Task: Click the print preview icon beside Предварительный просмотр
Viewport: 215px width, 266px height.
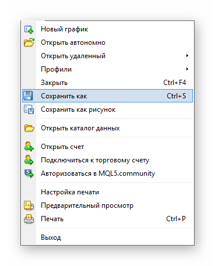Action: tap(29, 205)
